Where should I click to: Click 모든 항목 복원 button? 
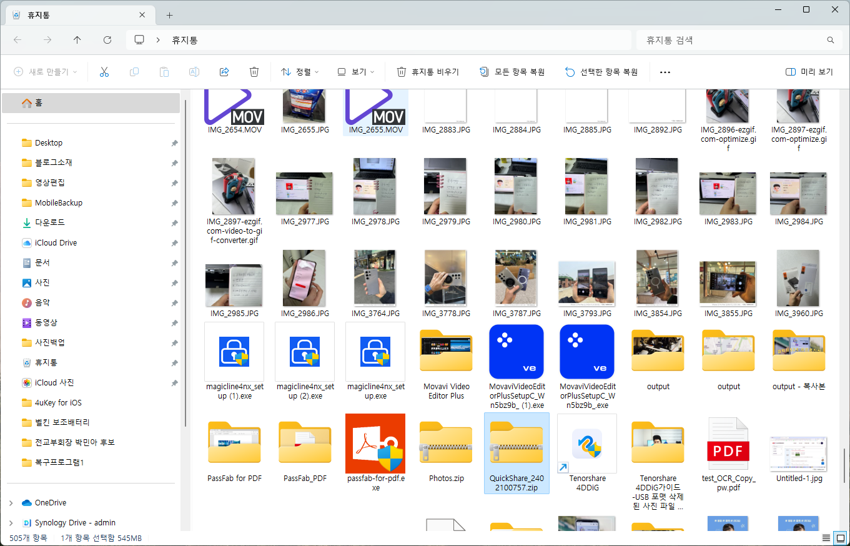click(x=512, y=72)
